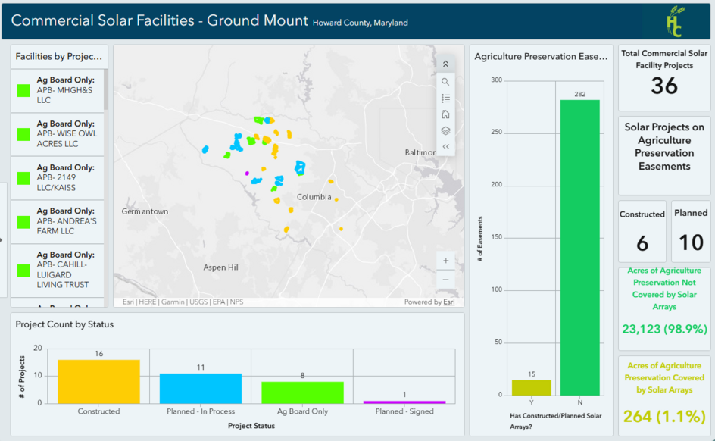Image resolution: width=715 pixels, height=441 pixels.
Task: Open the map layers icon
Action: coord(445,131)
